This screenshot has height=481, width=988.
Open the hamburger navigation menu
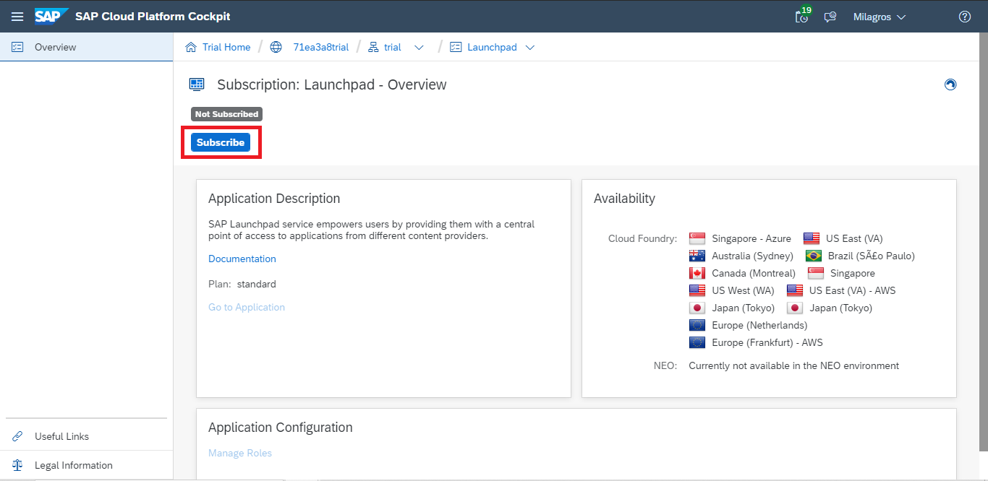click(x=17, y=17)
